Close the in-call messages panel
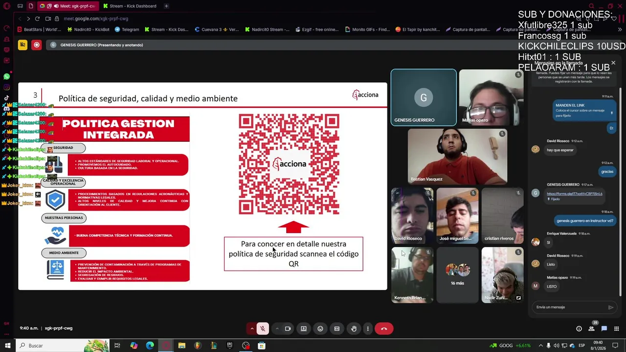The image size is (626, 352). pos(613,63)
